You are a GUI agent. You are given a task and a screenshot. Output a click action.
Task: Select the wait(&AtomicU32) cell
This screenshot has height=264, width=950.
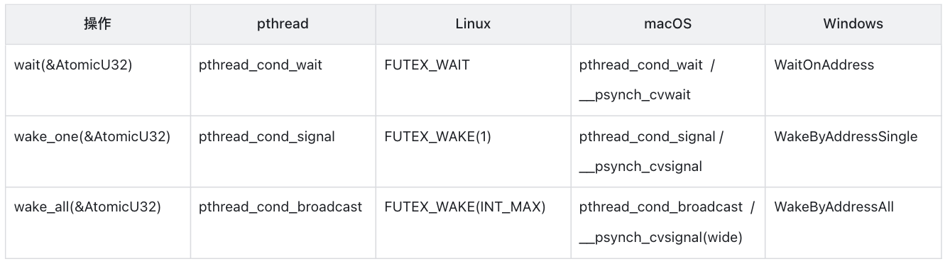pos(97,79)
